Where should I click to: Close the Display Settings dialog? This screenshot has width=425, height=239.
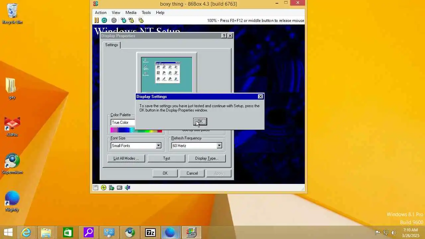pyautogui.click(x=260, y=97)
